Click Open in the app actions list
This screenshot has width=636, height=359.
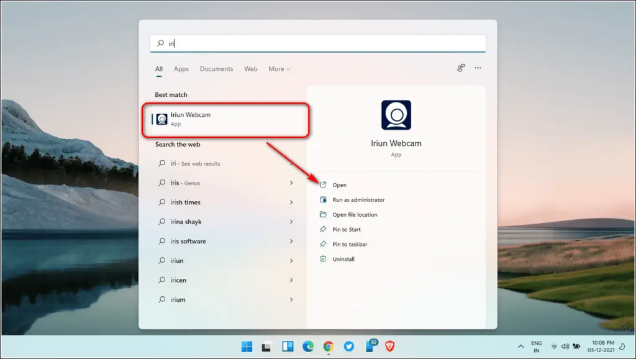tap(339, 185)
